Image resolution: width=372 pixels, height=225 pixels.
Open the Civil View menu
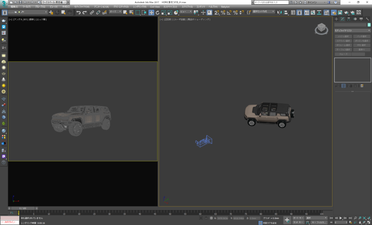pos(155,7)
